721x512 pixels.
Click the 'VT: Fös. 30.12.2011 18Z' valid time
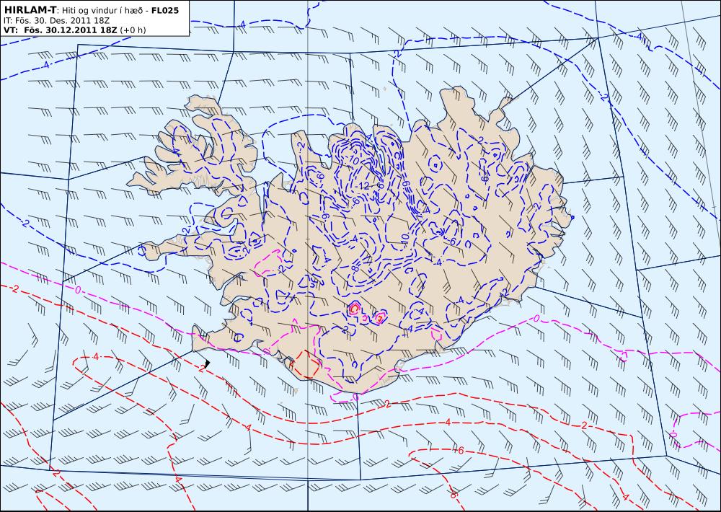pos(61,30)
